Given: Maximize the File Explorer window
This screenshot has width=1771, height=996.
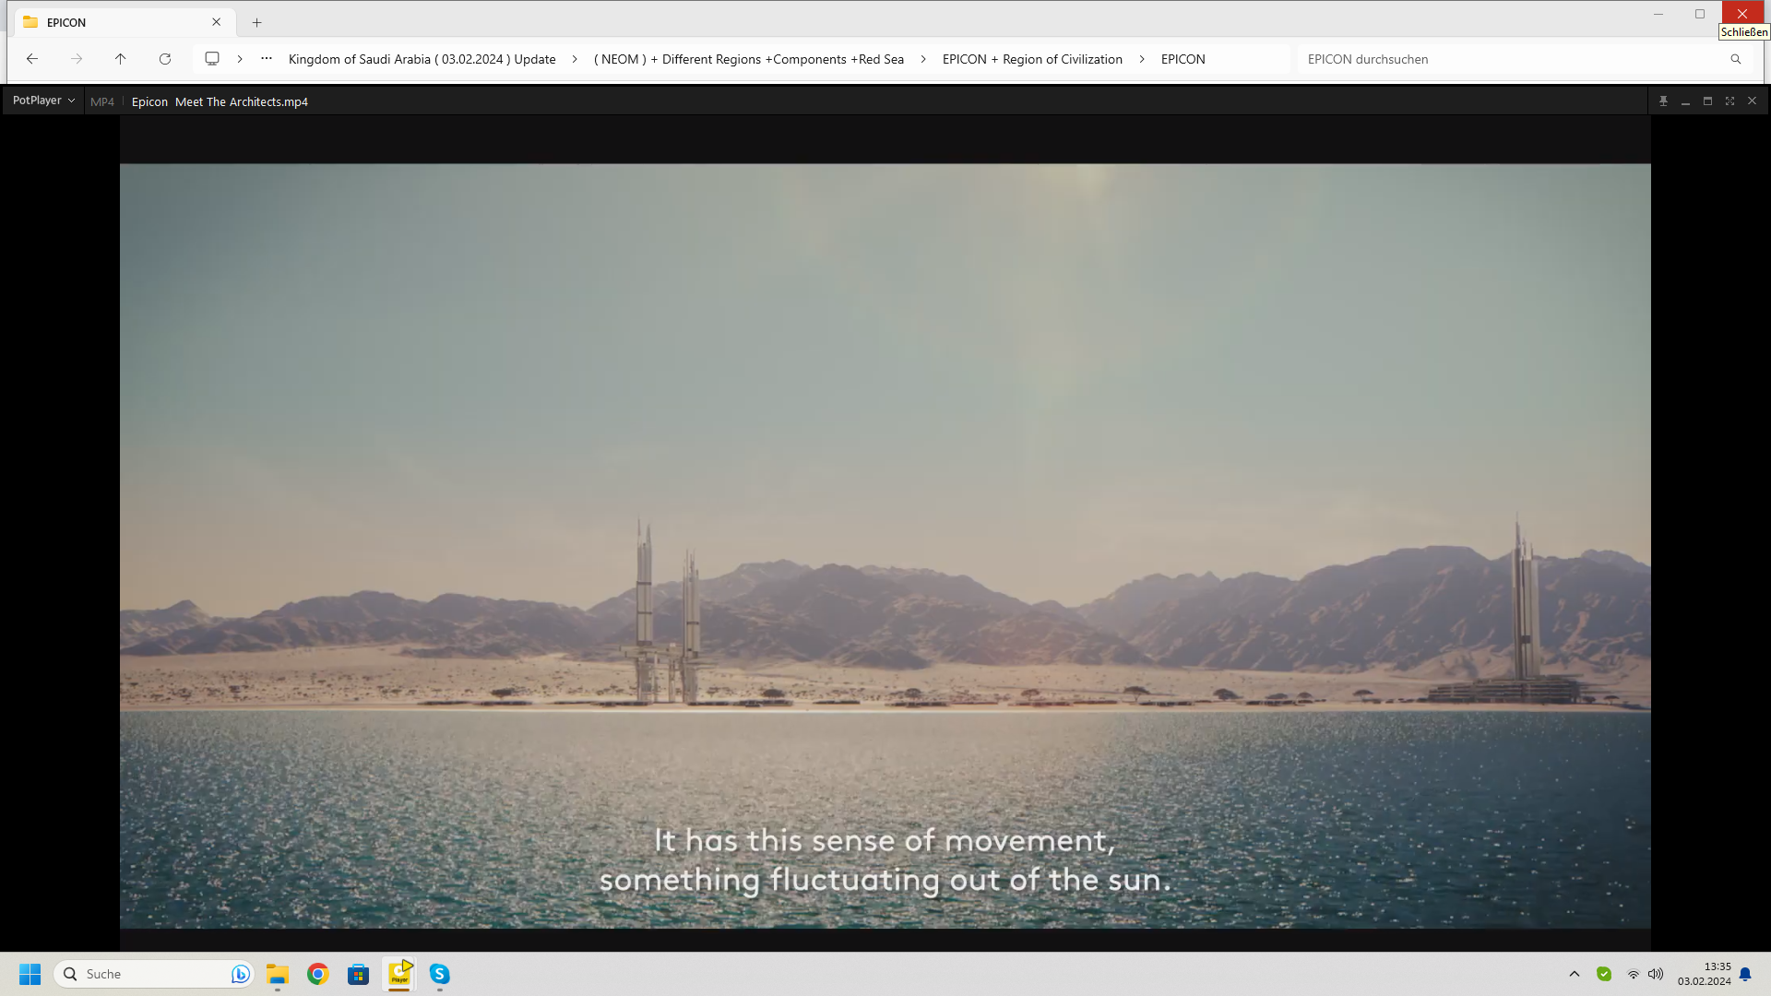Looking at the screenshot, I should coord(1700,14).
